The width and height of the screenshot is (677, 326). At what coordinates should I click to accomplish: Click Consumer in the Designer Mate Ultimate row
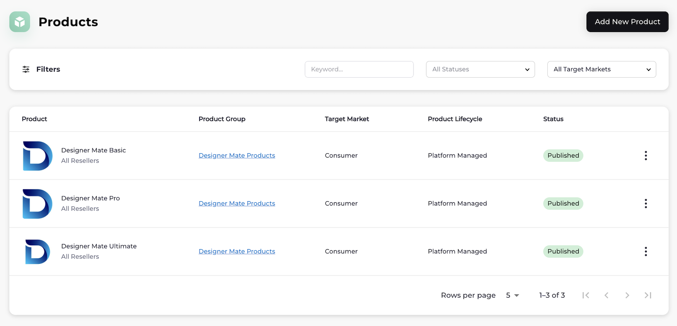point(341,251)
